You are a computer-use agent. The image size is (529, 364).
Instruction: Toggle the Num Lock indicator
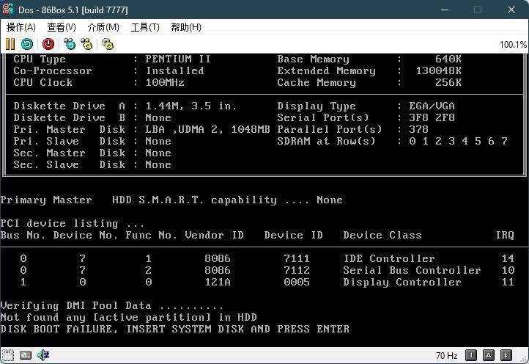(x=473, y=356)
